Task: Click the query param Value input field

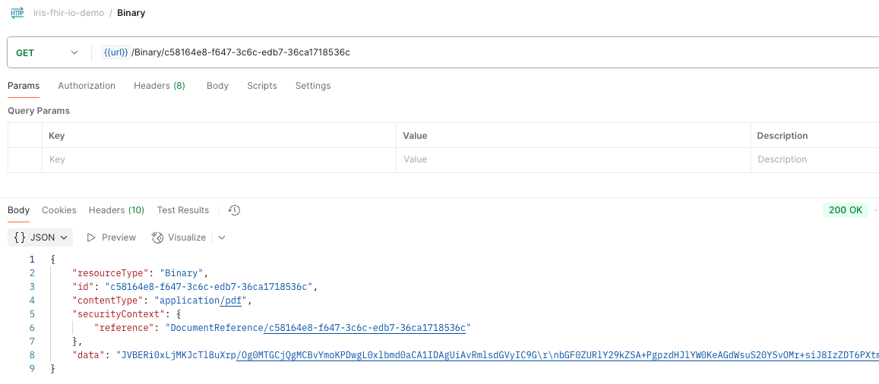Action: click(x=574, y=160)
